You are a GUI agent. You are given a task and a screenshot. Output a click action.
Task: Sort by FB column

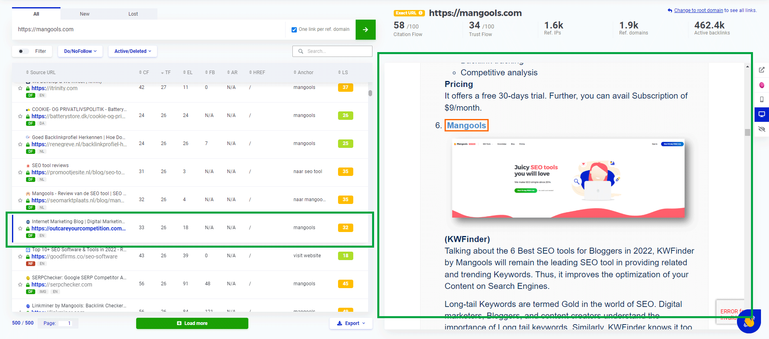pos(210,73)
